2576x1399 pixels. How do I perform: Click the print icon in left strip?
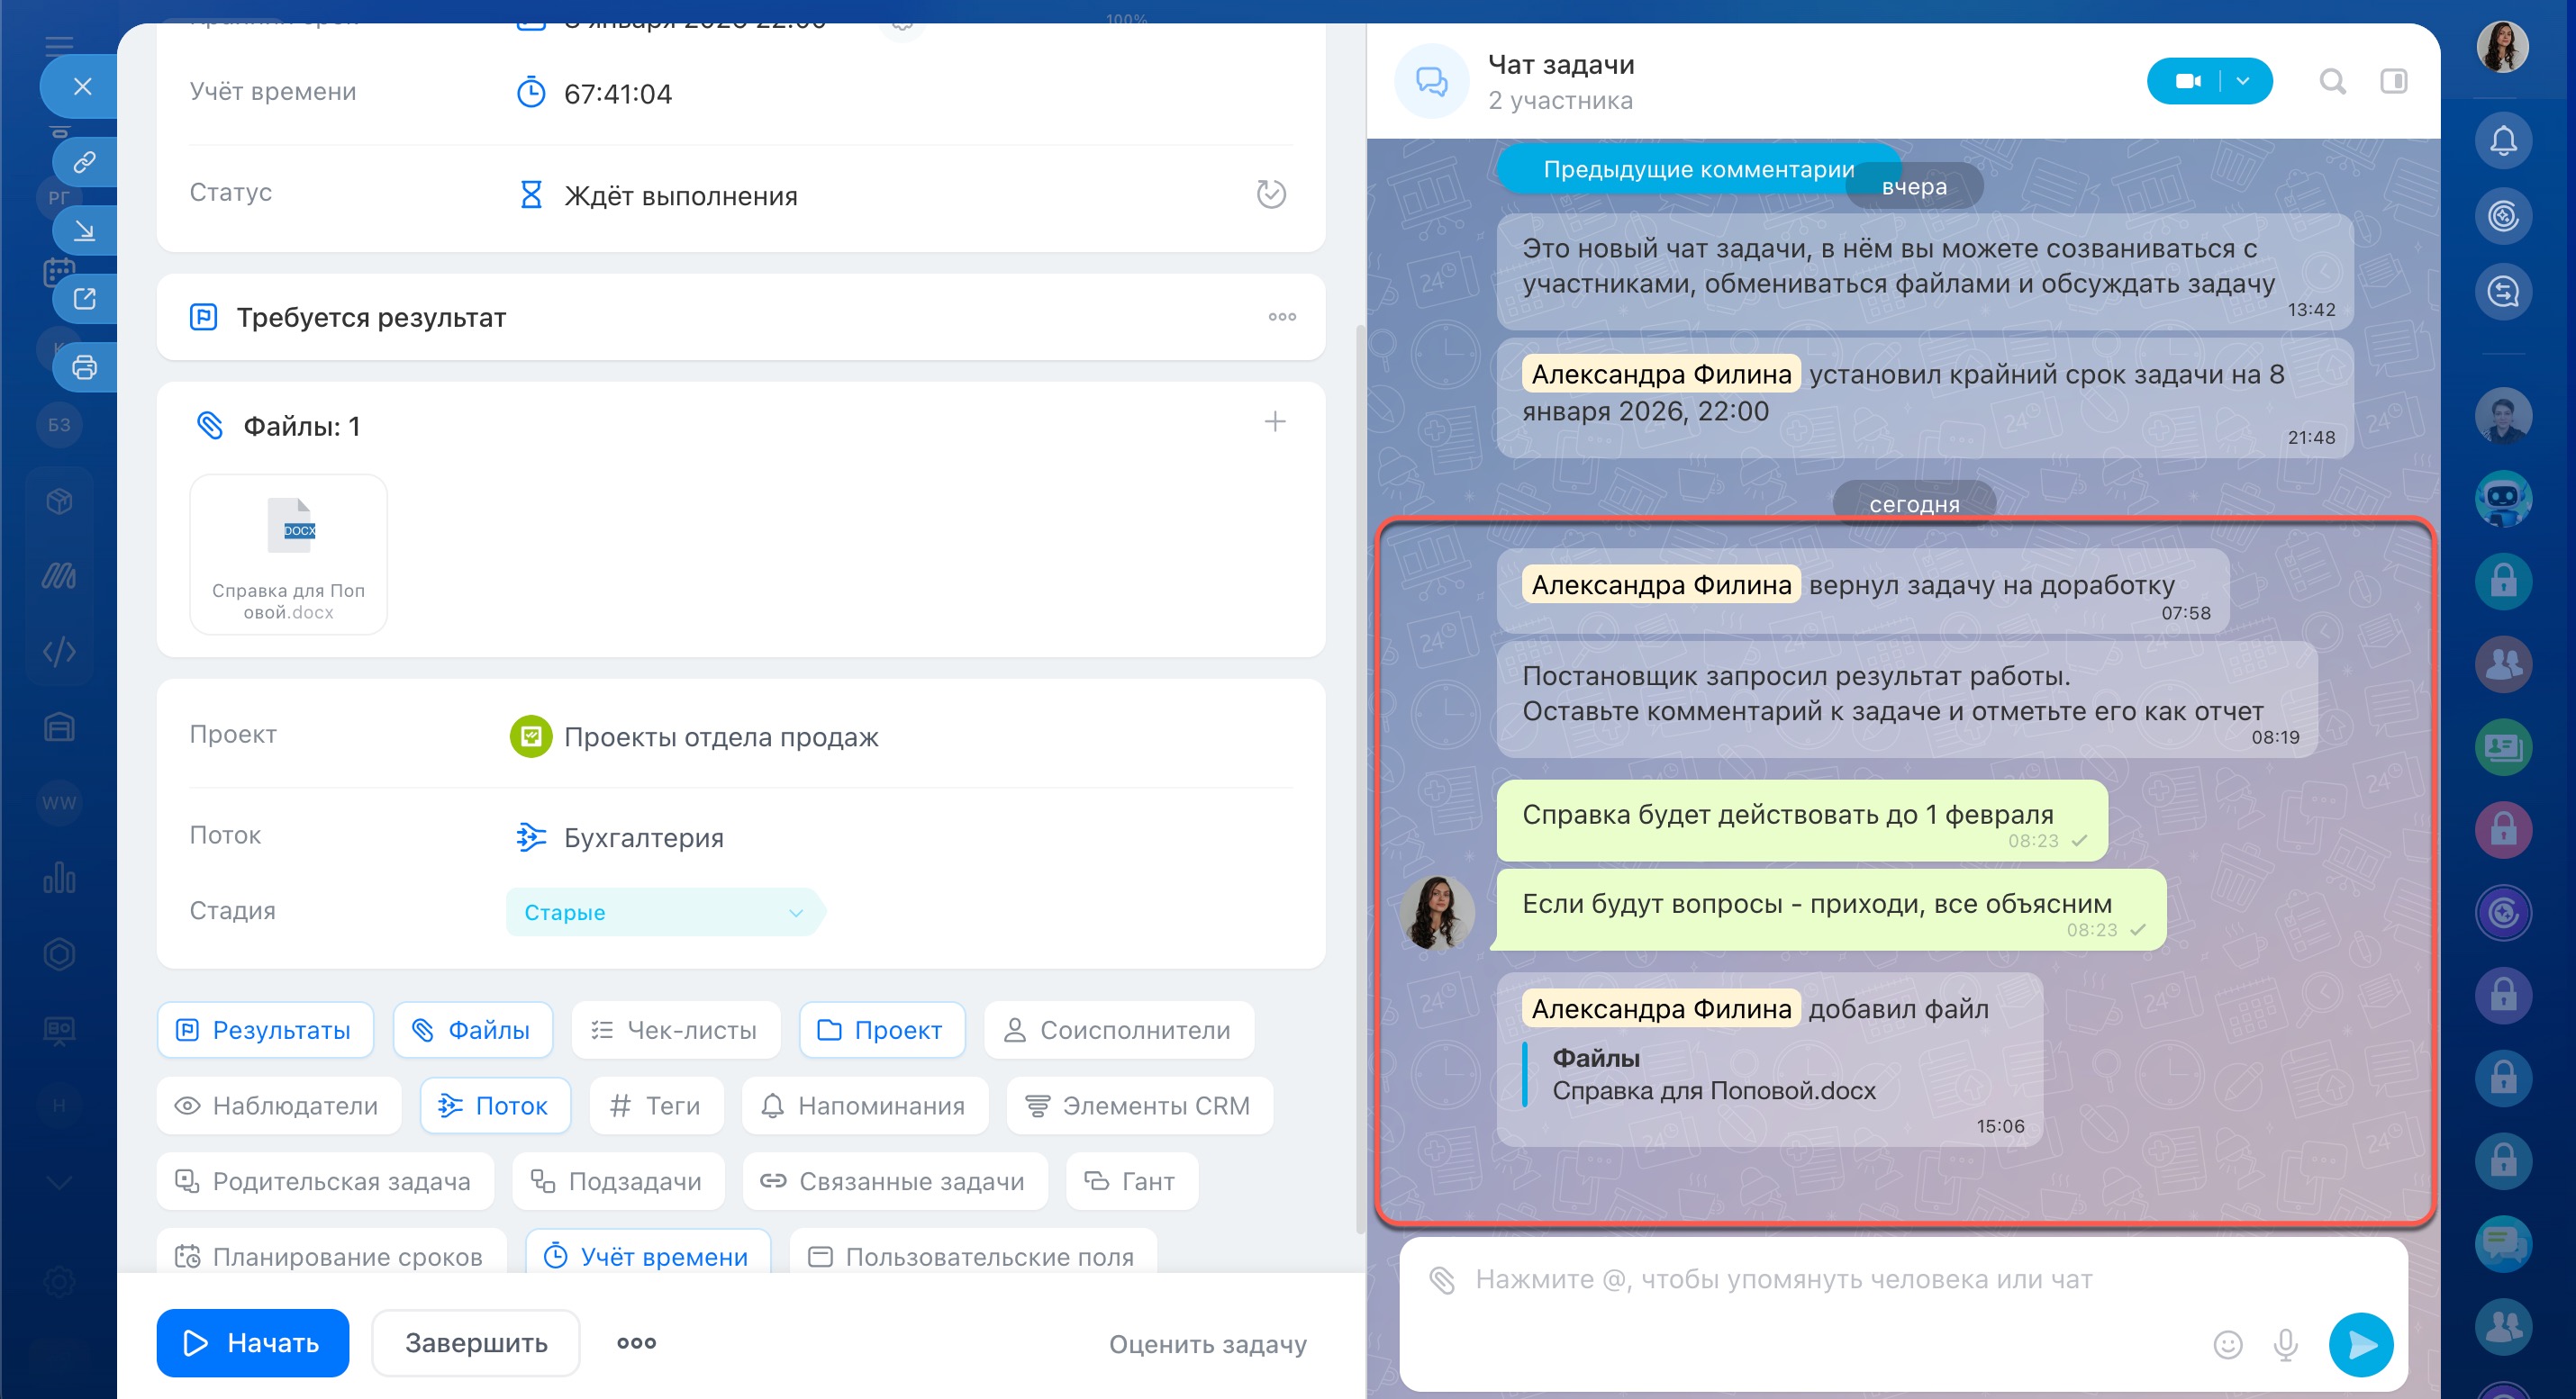[x=84, y=367]
